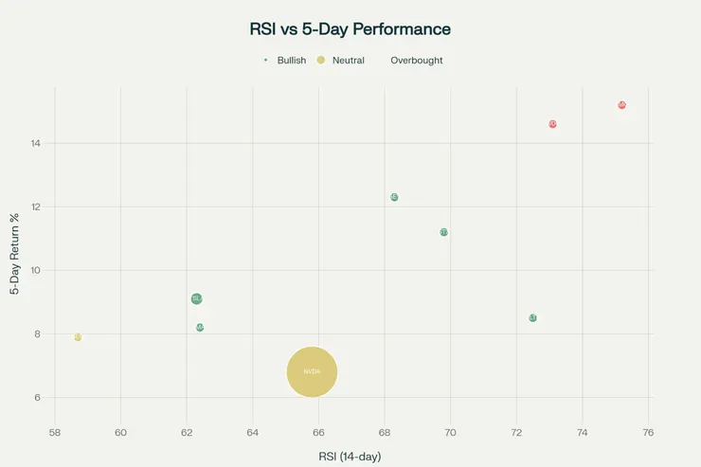701x467 pixels.
Task: Toggle the Bullish legend entry
Action: [291, 61]
